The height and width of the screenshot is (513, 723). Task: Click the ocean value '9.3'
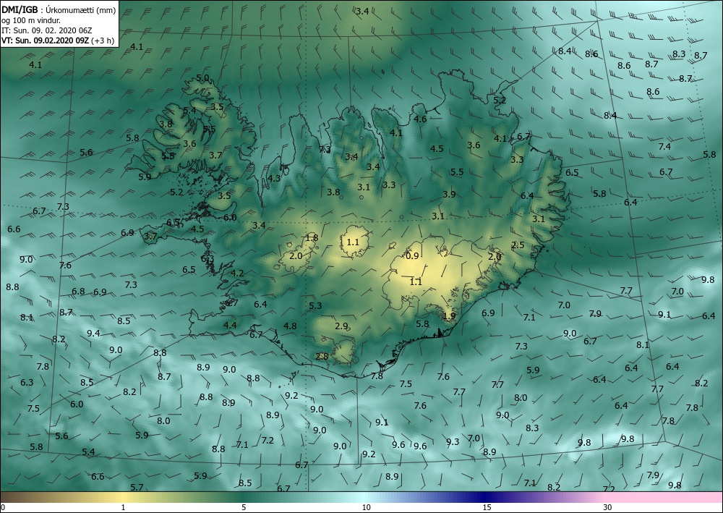click(453, 442)
